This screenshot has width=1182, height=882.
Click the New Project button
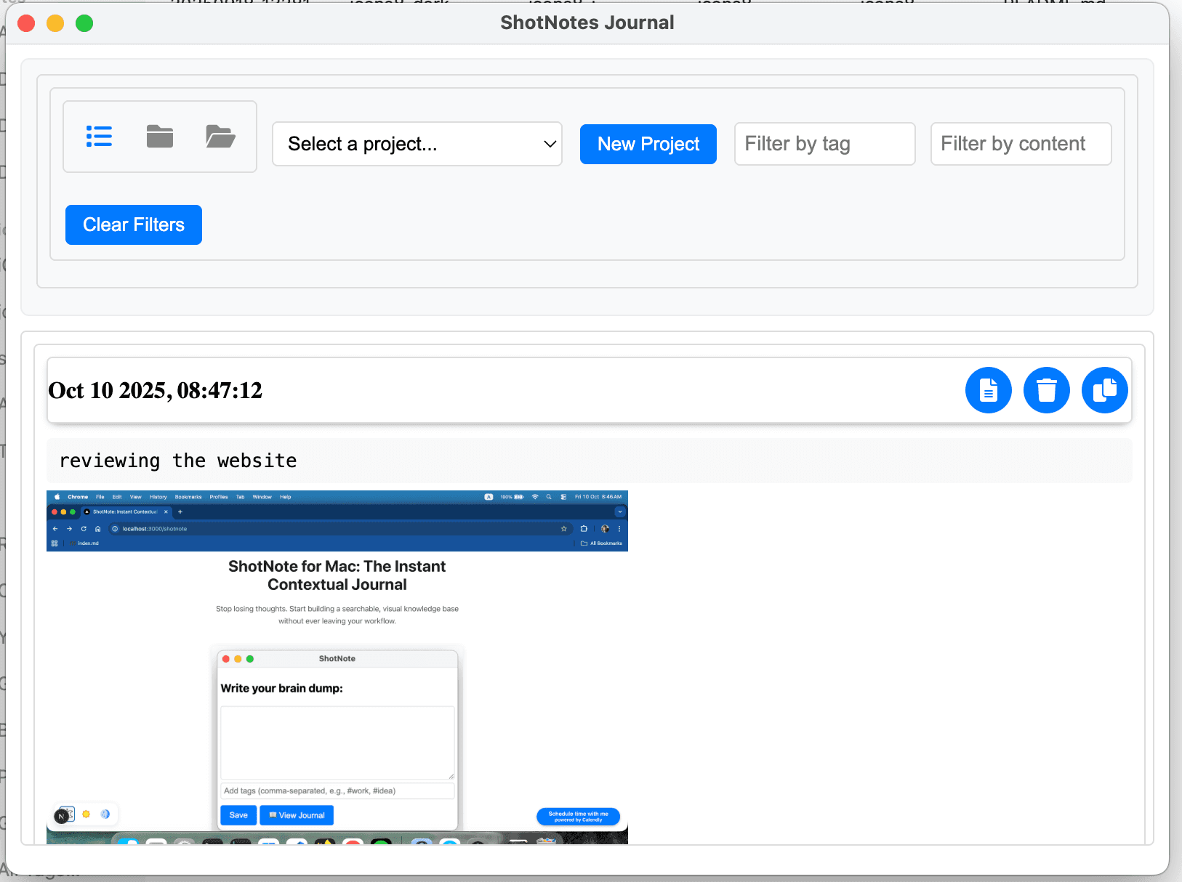pyautogui.click(x=648, y=144)
